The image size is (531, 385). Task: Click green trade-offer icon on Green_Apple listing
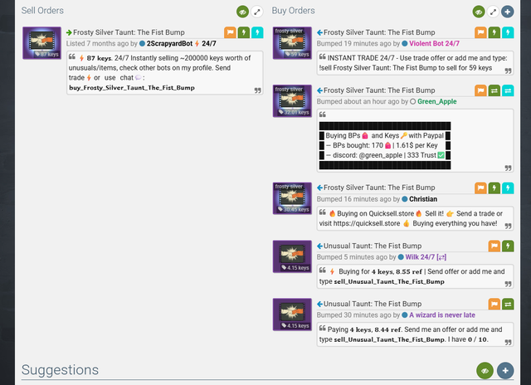point(494,90)
